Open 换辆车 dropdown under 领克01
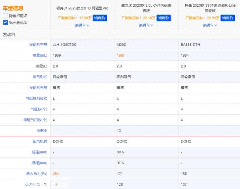240x189 pixels. [82, 25]
